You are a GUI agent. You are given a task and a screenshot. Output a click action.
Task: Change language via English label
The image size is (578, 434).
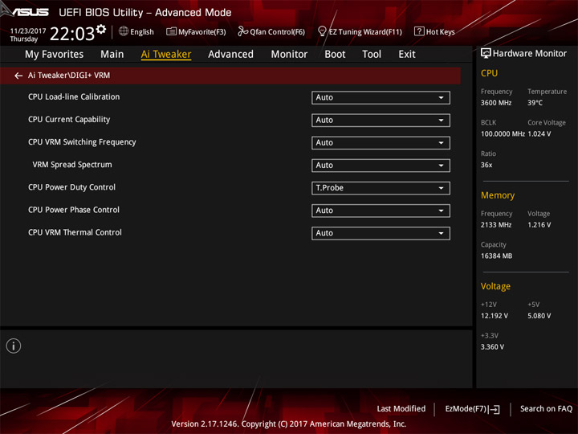coord(142,32)
